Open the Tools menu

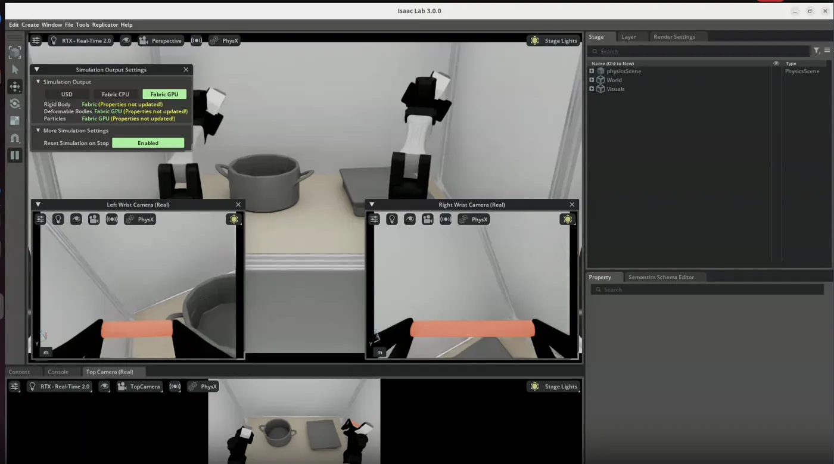point(83,25)
